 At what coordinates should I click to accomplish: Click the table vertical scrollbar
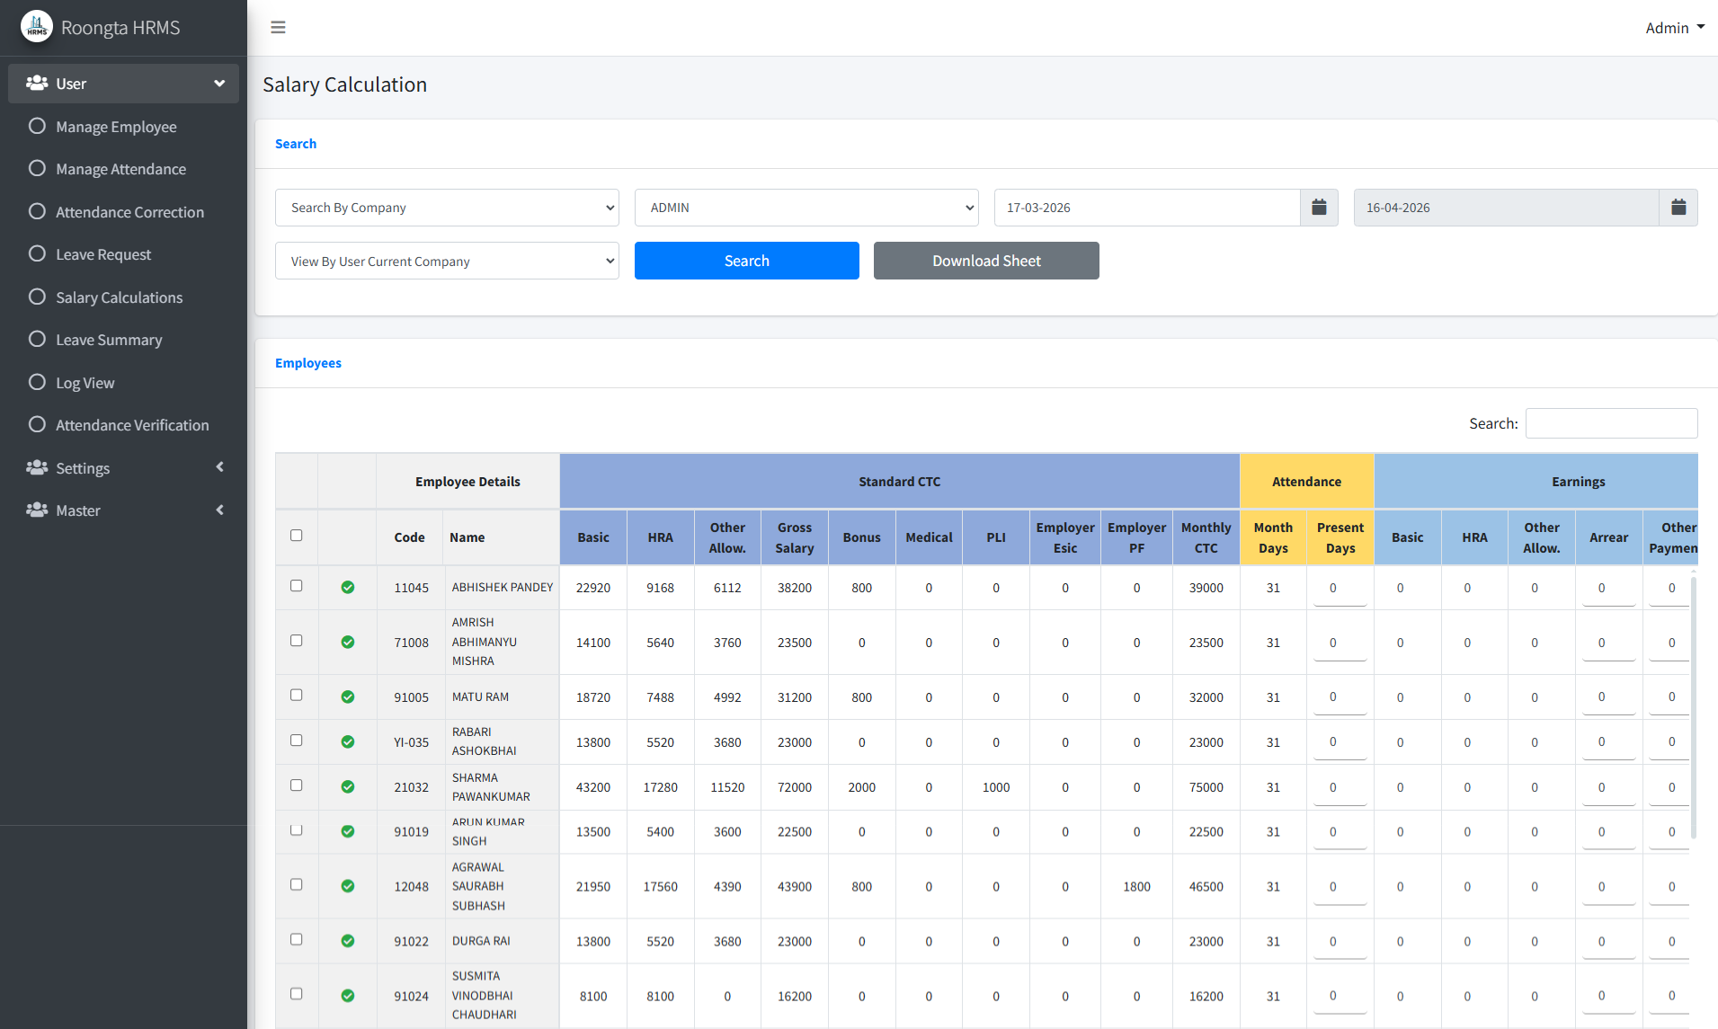(x=1693, y=705)
